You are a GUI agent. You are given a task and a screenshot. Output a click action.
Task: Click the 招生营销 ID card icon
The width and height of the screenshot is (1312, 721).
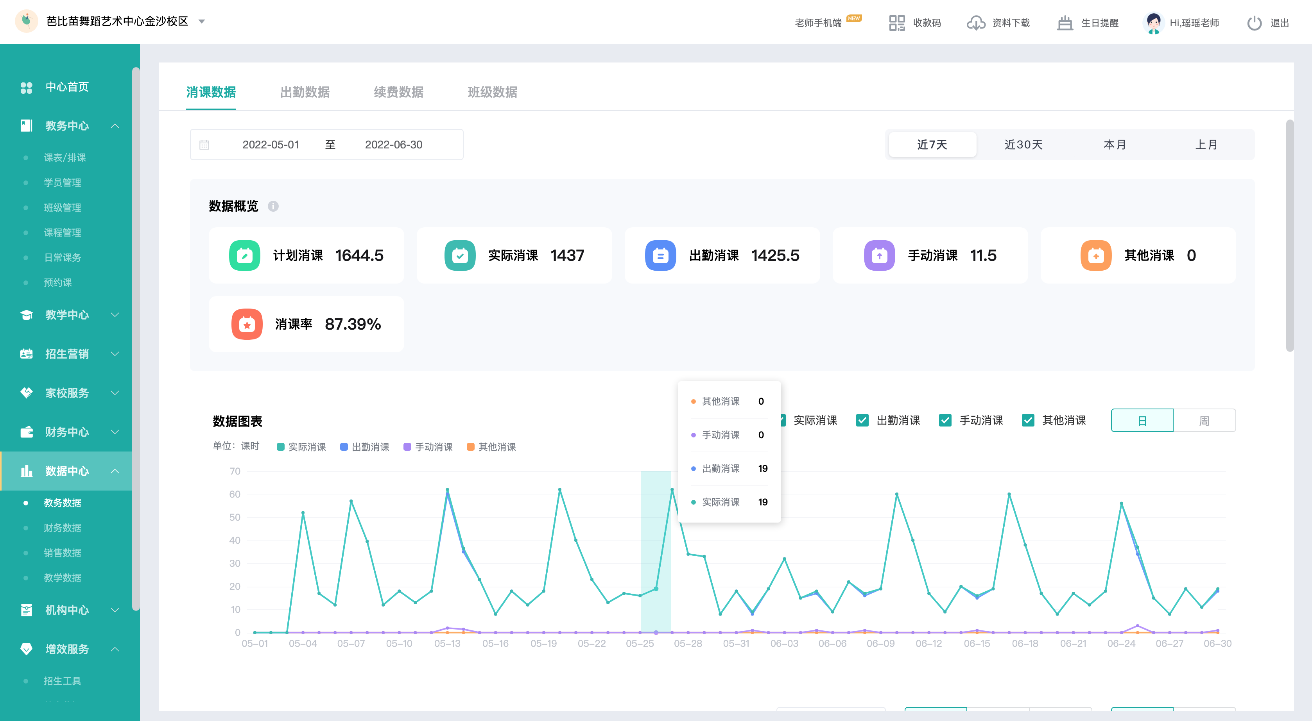pos(27,354)
